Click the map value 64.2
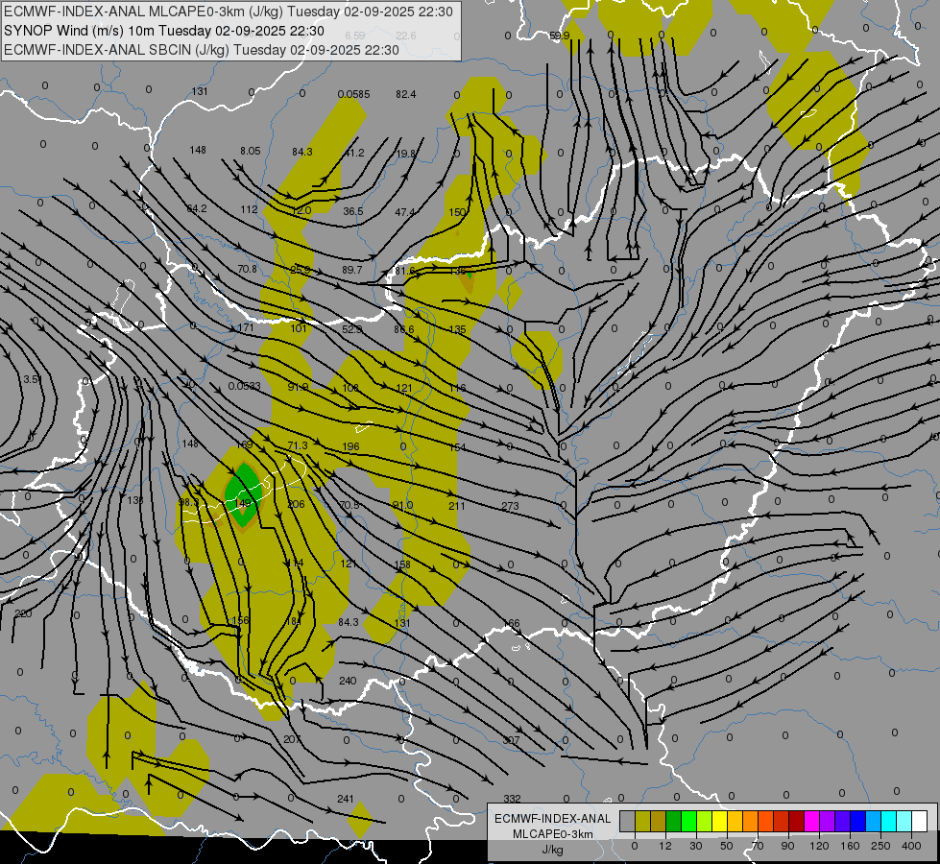 click(197, 208)
